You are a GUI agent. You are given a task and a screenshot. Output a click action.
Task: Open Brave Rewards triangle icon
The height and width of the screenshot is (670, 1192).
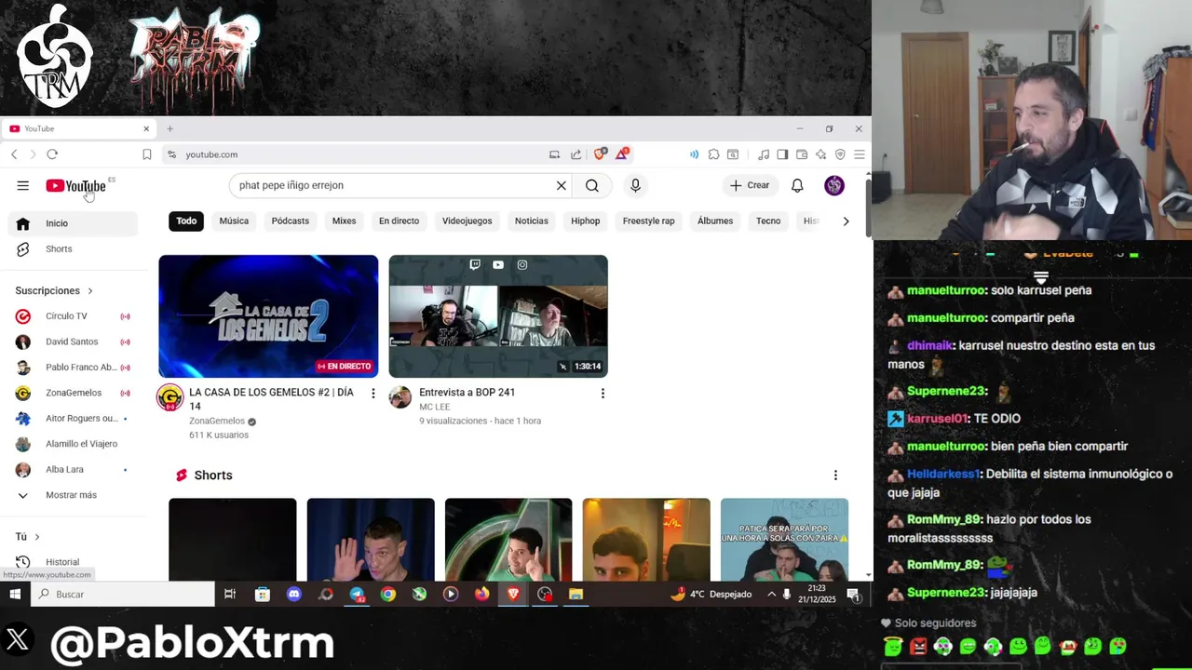621,154
